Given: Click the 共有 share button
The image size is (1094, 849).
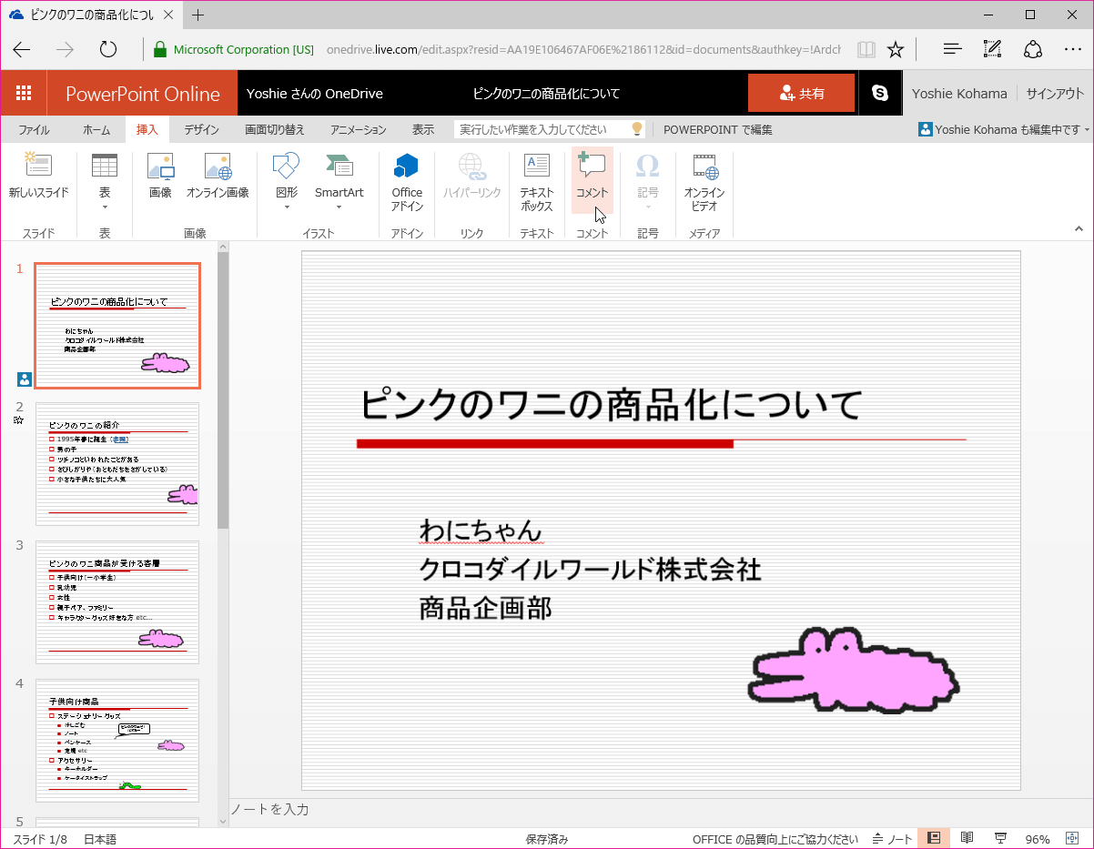Looking at the screenshot, I should point(801,93).
